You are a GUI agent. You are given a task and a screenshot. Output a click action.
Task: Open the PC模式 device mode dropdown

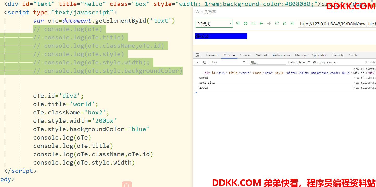(214, 24)
